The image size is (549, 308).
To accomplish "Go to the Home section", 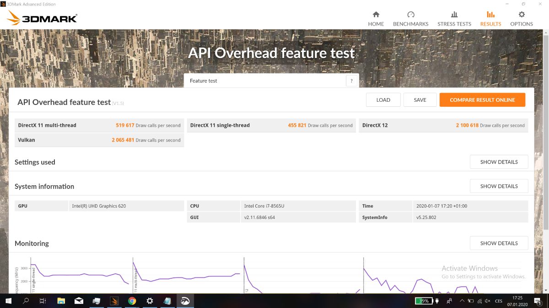I will [376, 19].
